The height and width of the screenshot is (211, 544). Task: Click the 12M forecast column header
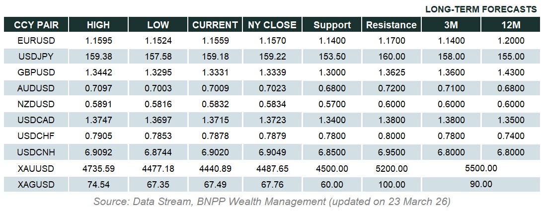click(511, 25)
